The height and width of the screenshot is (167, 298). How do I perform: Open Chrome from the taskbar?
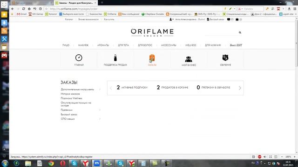click(x=51, y=163)
